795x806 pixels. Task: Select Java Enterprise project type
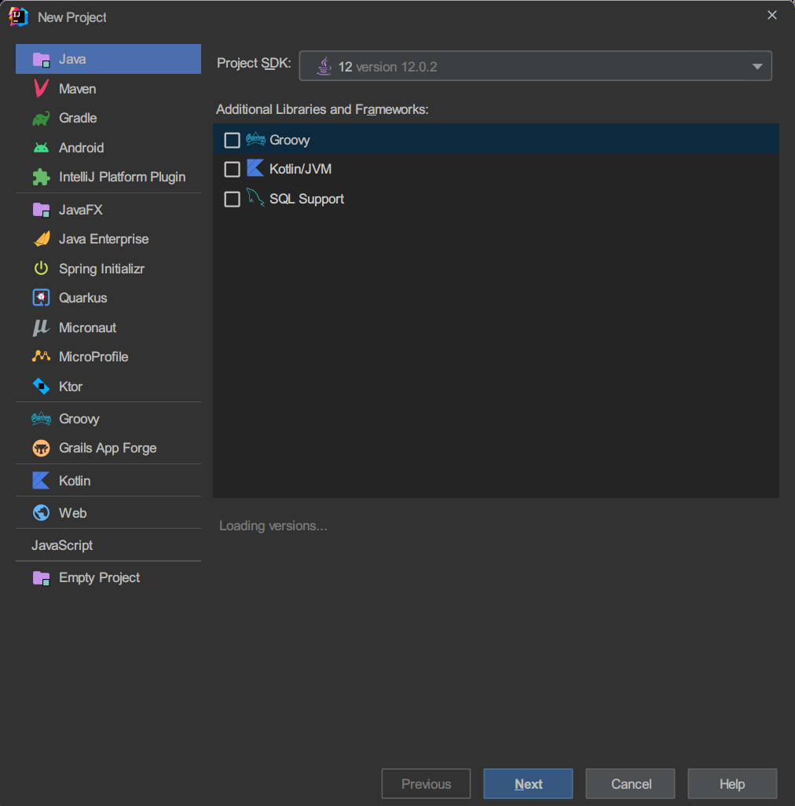click(108, 239)
